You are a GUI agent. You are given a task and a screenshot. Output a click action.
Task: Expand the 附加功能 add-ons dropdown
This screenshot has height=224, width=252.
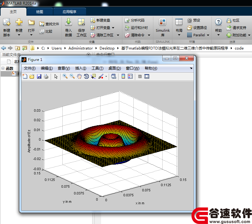[x=249, y=35]
